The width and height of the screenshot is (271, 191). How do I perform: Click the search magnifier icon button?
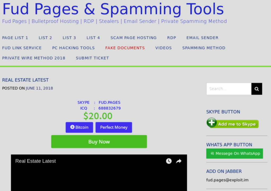click(x=257, y=89)
